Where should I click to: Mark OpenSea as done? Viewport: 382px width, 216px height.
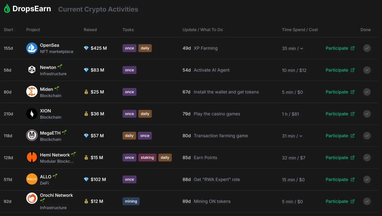click(x=367, y=48)
